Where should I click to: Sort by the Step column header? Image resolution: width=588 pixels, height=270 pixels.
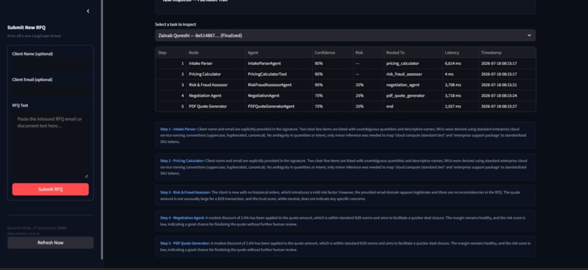[x=171, y=53]
